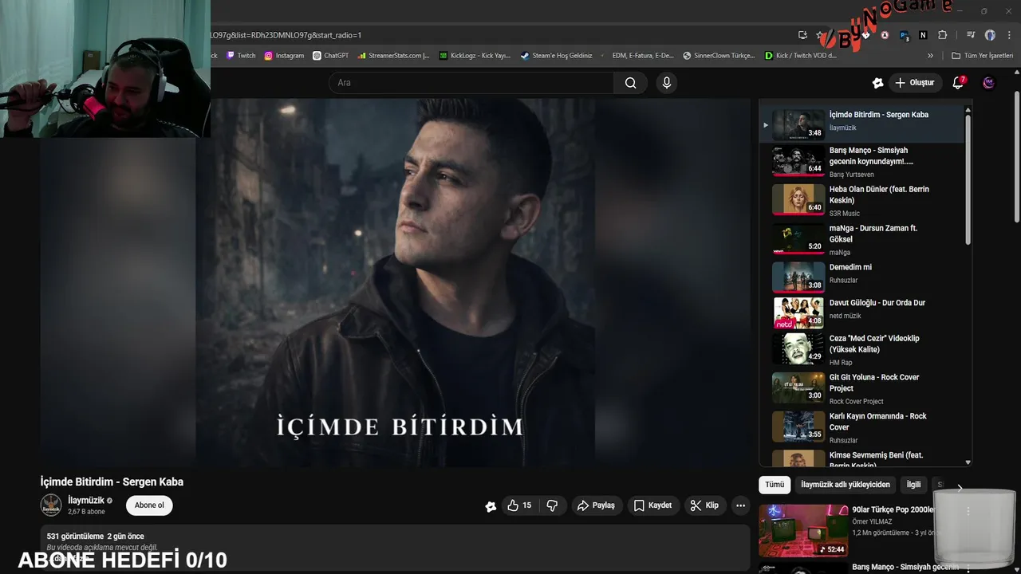Click the Paylaş share button
Image resolution: width=1021 pixels, height=574 pixels.
(x=596, y=505)
